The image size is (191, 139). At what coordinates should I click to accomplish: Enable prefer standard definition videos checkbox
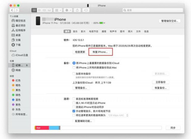pos(74,99)
